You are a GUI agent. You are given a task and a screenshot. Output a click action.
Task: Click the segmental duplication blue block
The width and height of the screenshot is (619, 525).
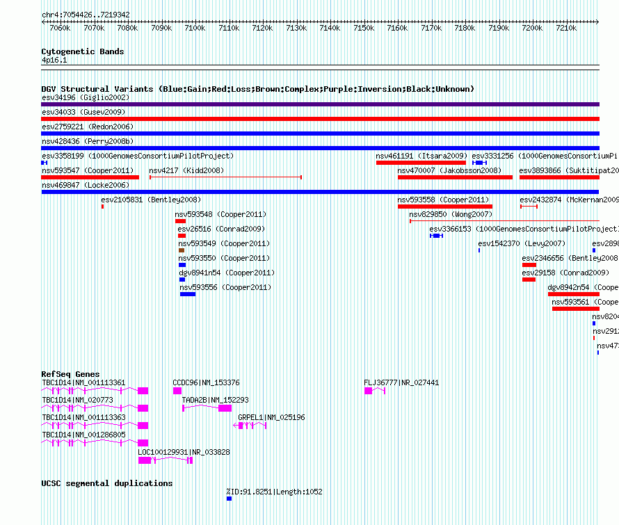(229, 499)
